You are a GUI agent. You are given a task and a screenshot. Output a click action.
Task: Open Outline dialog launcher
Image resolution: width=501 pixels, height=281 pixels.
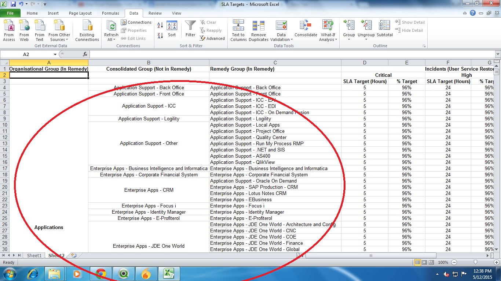pos(424,46)
